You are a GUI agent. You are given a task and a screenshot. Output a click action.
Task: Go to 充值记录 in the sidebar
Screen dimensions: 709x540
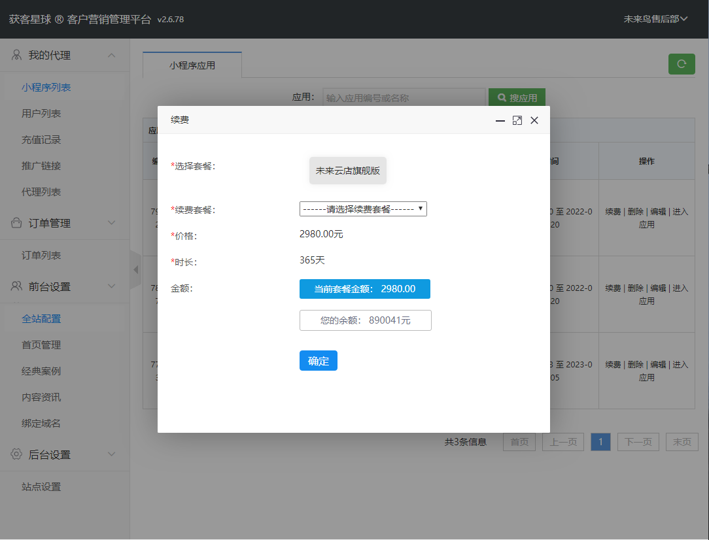(x=41, y=140)
